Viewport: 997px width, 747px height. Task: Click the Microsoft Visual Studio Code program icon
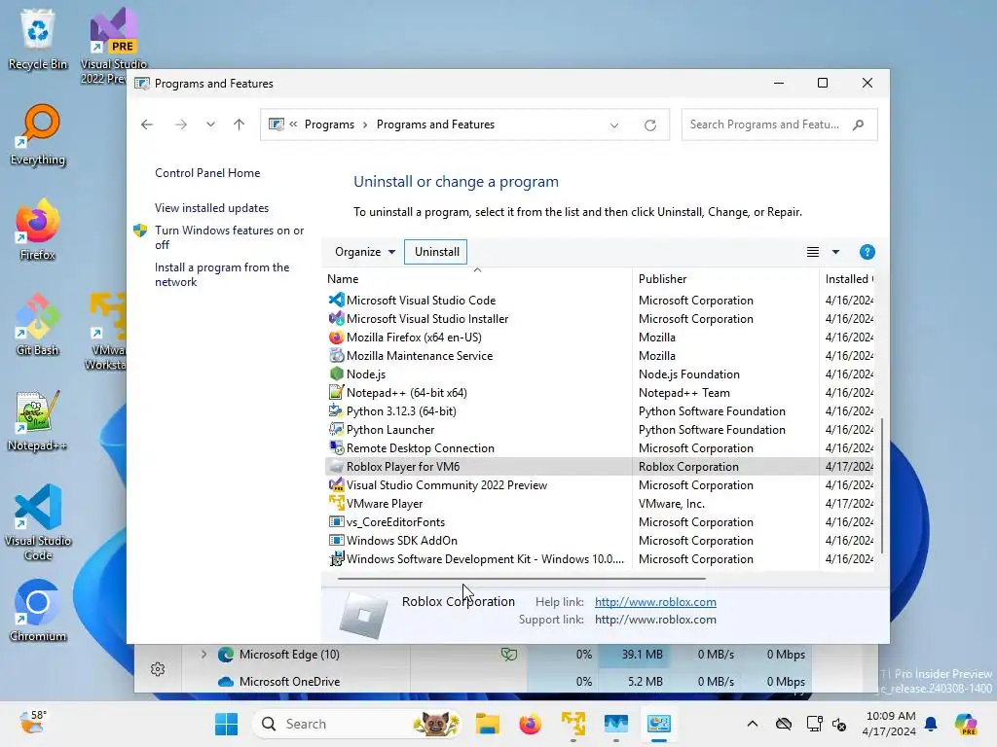[x=336, y=300]
